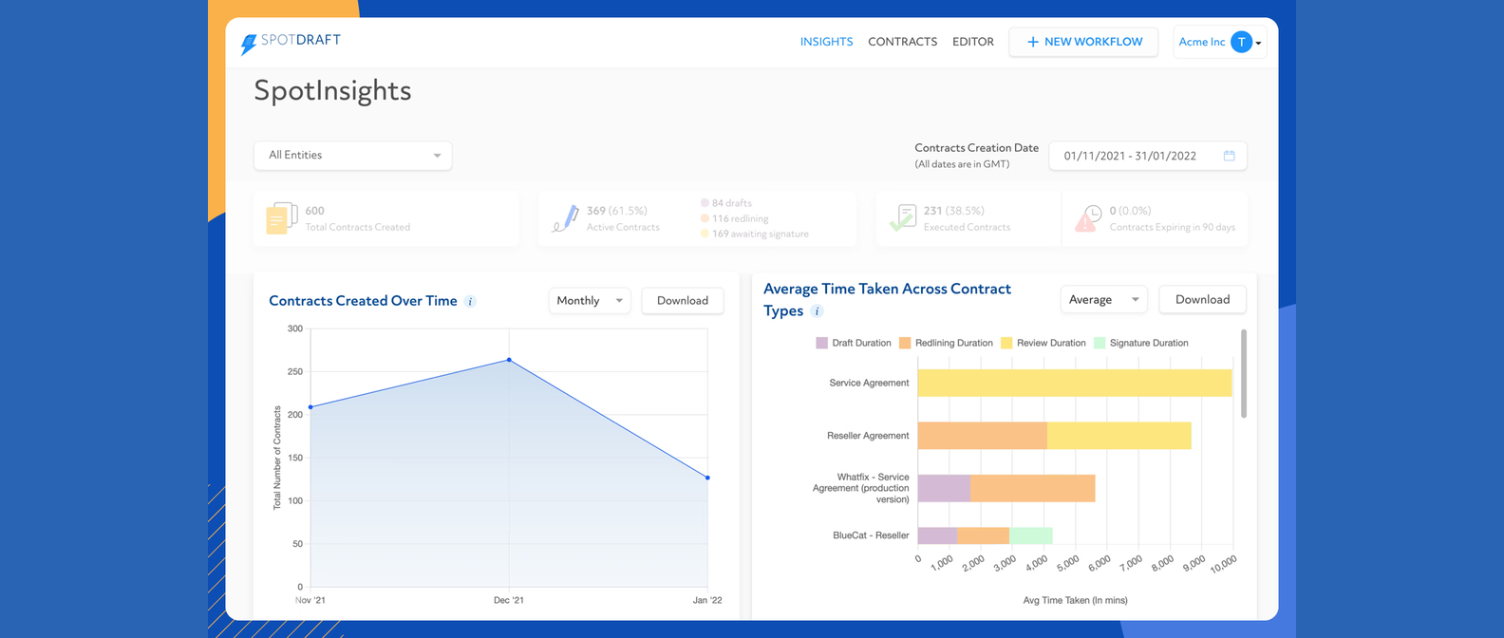This screenshot has width=1504, height=638.
Task: Click Reseller Agreement orange redlining bar segment
Action: coord(983,436)
